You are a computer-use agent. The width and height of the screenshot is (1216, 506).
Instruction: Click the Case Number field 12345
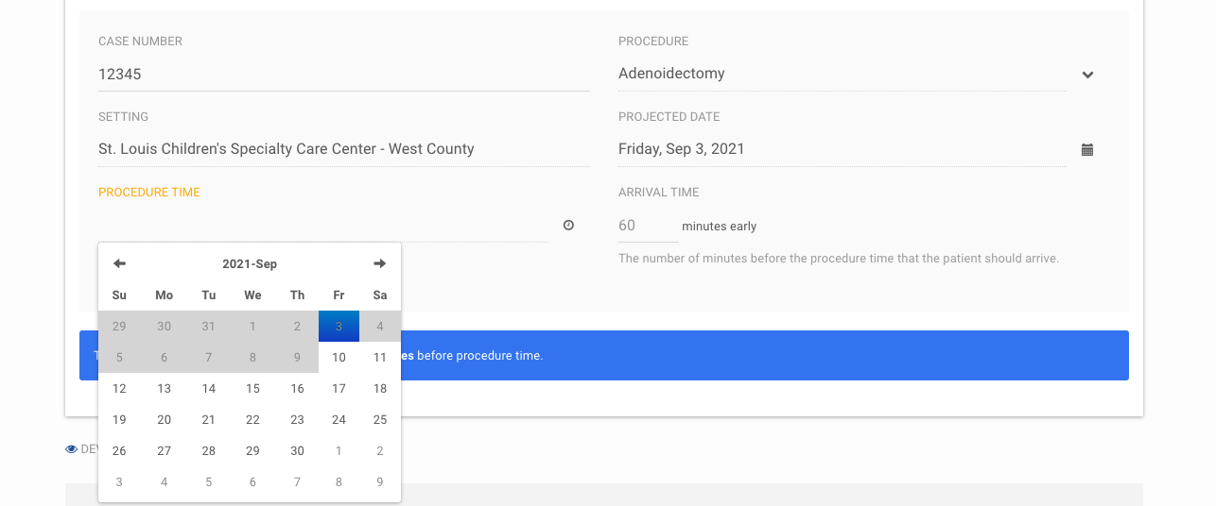point(344,74)
